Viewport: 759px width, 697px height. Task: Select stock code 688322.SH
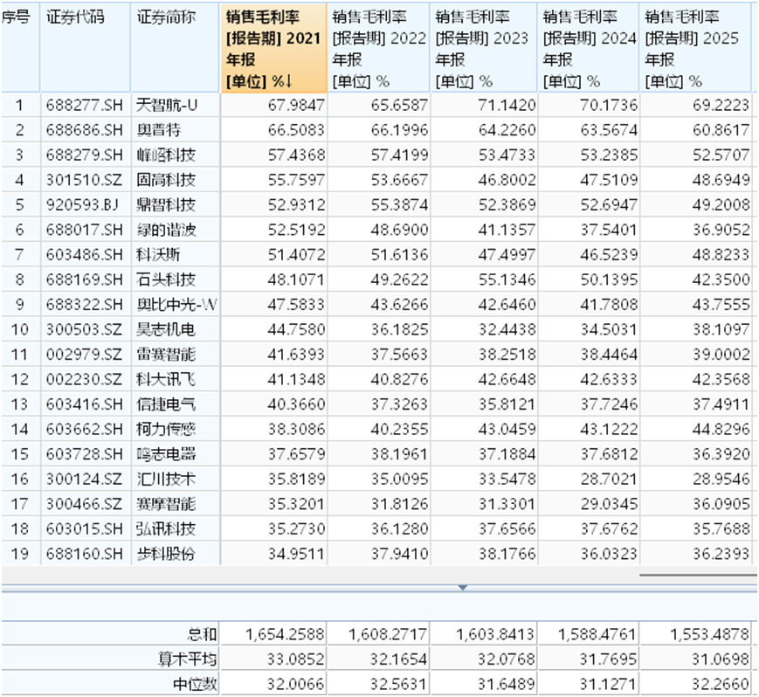click(85, 305)
